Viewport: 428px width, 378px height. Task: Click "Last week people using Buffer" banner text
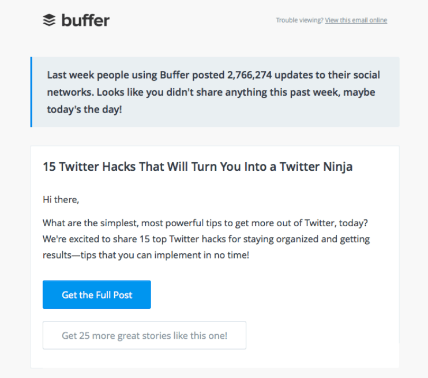107,75
